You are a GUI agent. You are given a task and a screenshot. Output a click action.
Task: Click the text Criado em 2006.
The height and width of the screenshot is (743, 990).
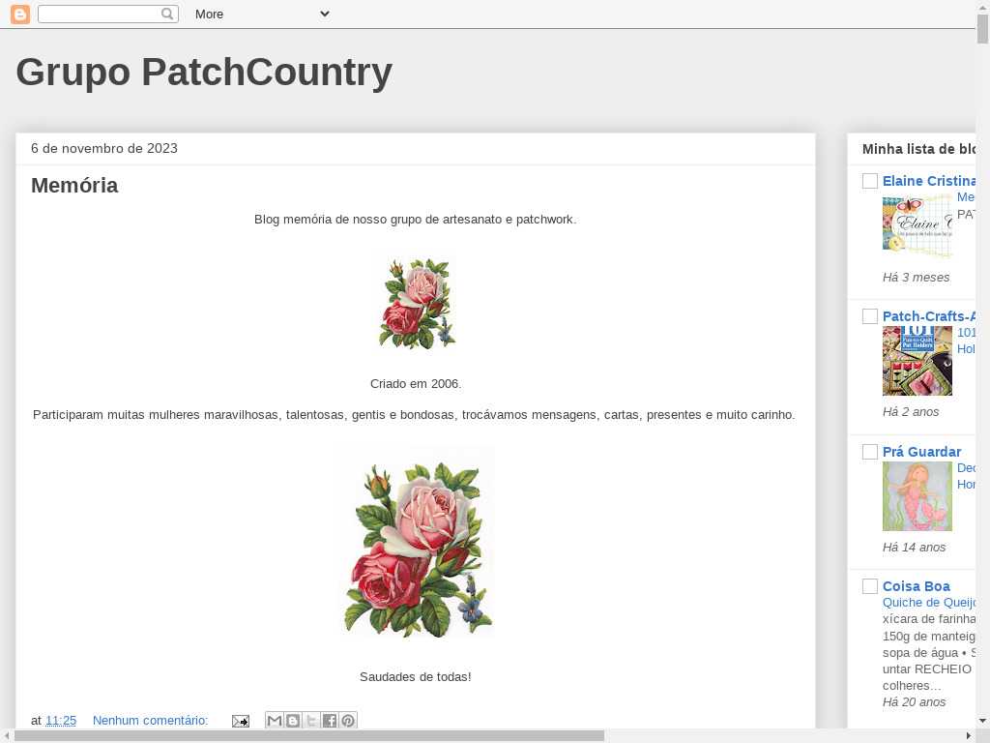(416, 383)
